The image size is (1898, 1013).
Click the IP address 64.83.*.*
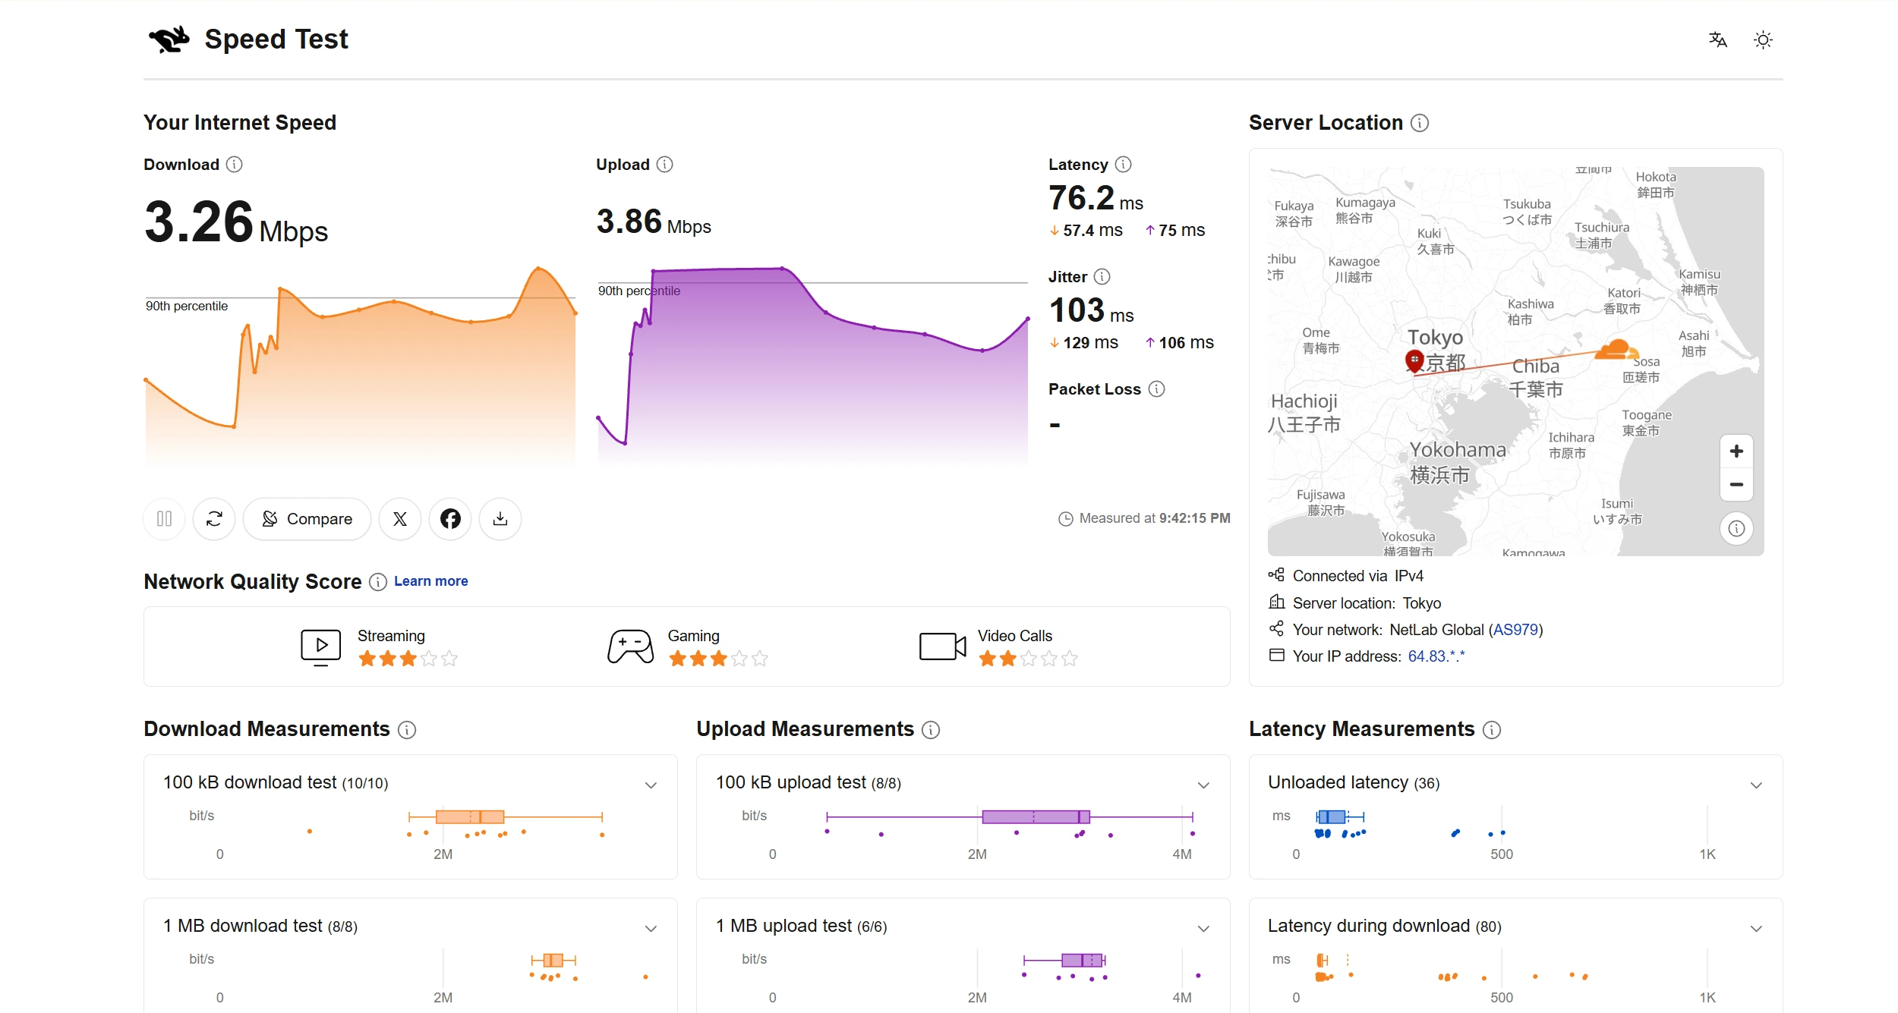click(1436, 656)
